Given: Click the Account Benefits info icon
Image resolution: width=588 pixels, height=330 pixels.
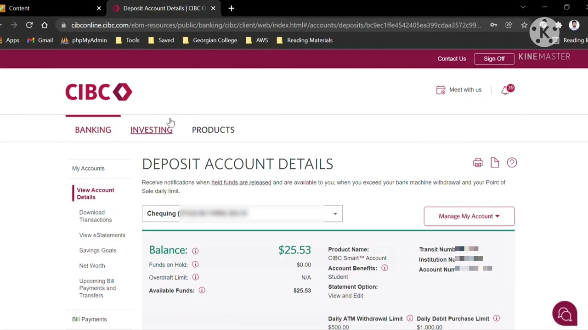Looking at the screenshot, I should tap(384, 268).
